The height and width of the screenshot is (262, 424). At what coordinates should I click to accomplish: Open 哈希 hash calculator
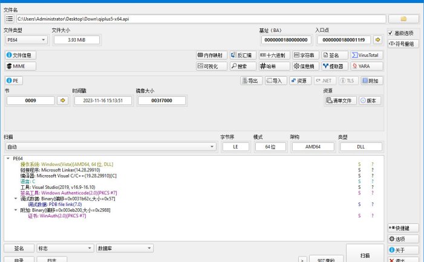[274, 66]
